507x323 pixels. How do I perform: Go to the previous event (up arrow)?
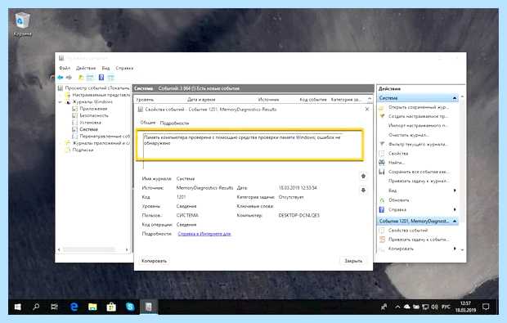point(363,176)
